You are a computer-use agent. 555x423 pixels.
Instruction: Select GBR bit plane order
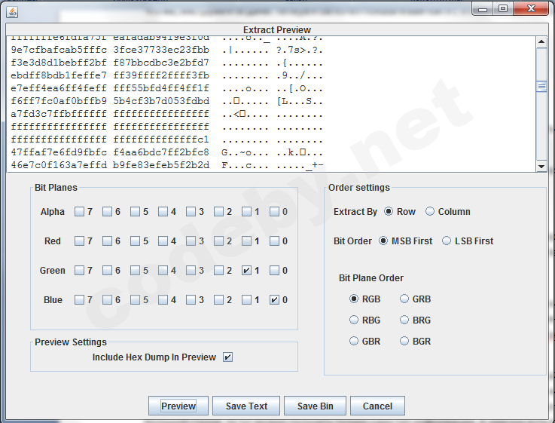(x=354, y=341)
